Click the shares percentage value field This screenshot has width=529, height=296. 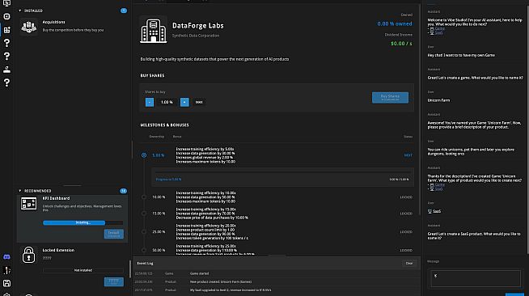click(x=167, y=102)
